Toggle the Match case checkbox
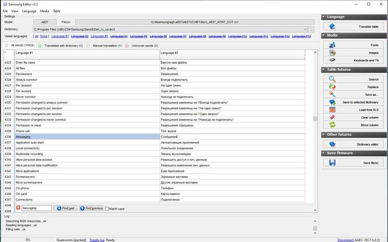This screenshot has width=388, height=242. [106, 209]
